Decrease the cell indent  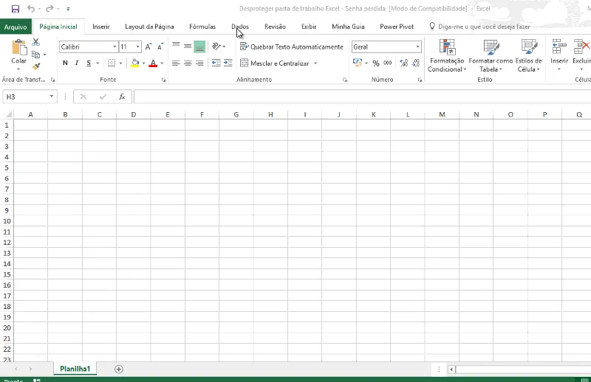(216, 63)
